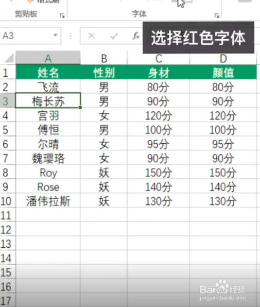Click 120分 in column C
Image resolution: width=260 pixels, height=307 pixels.
click(x=159, y=115)
